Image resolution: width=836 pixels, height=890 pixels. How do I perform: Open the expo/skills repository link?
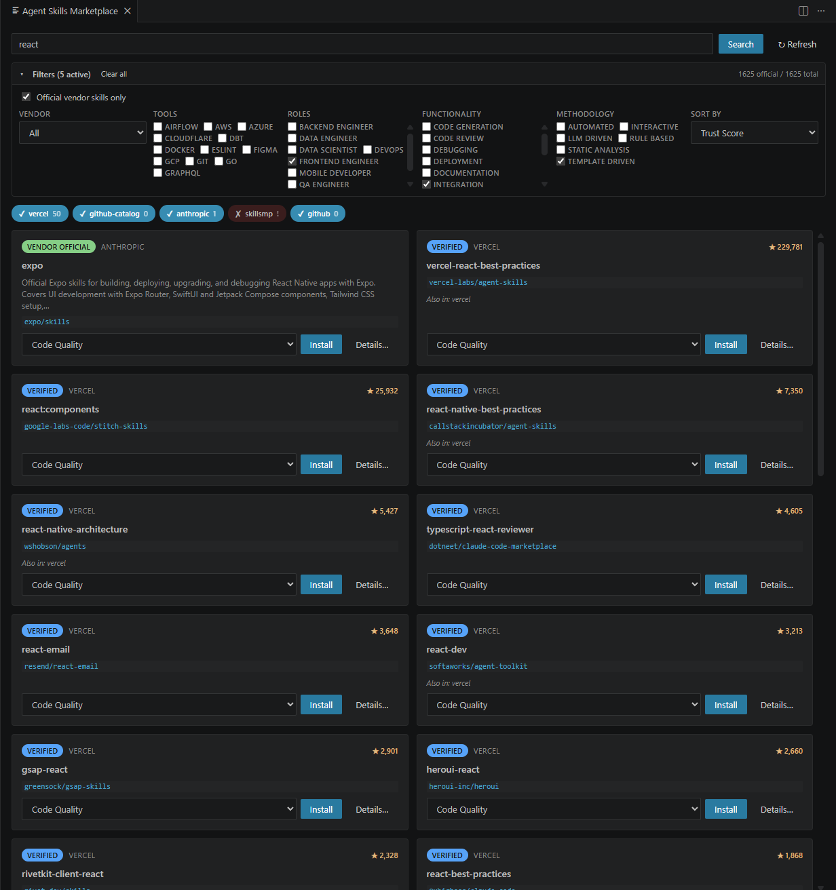pos(46,321)
